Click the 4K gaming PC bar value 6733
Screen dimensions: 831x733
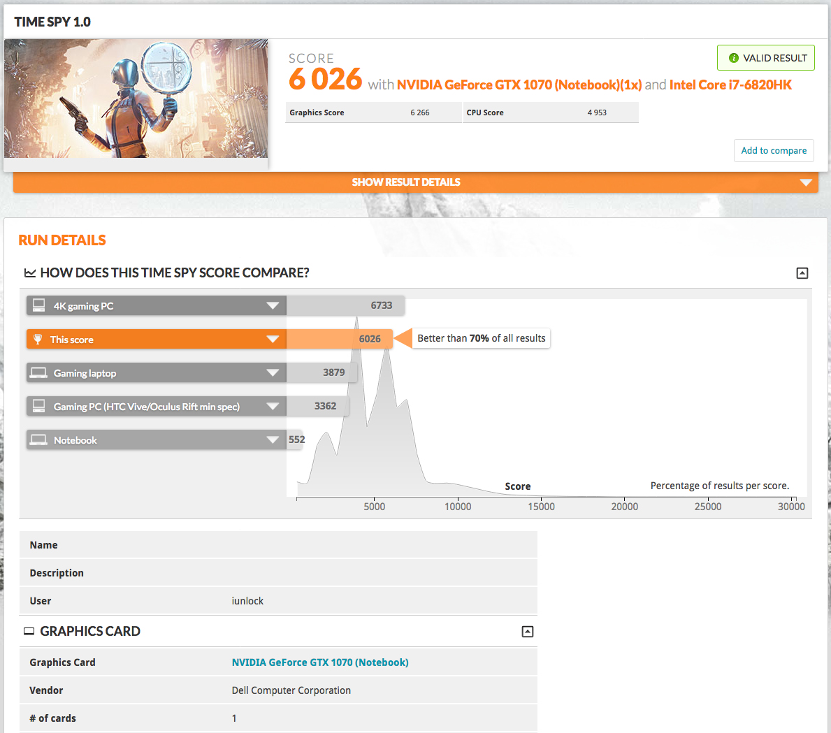(382, 305)
